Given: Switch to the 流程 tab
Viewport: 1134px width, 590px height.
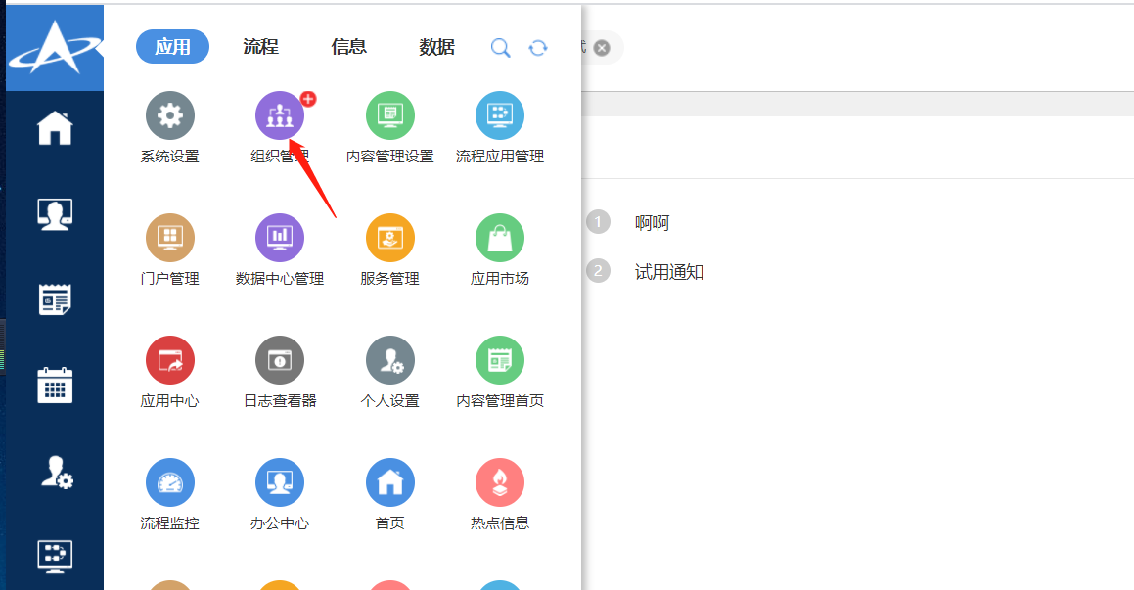Looking at the screenshot, I should [261, 47].
